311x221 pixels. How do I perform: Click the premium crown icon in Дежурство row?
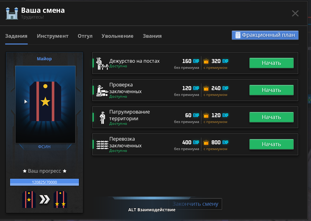point(206,61)
